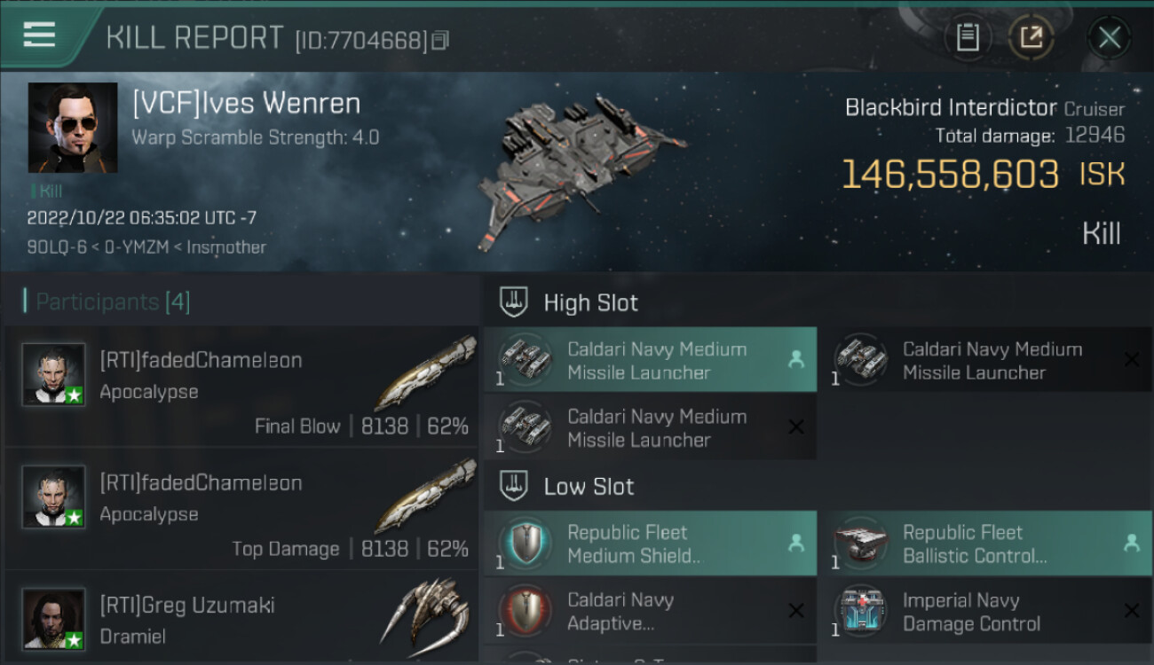Select fadedChameleon's Top Damage entry
Viewport: 1154px width, 665px height.
point(241,510)
